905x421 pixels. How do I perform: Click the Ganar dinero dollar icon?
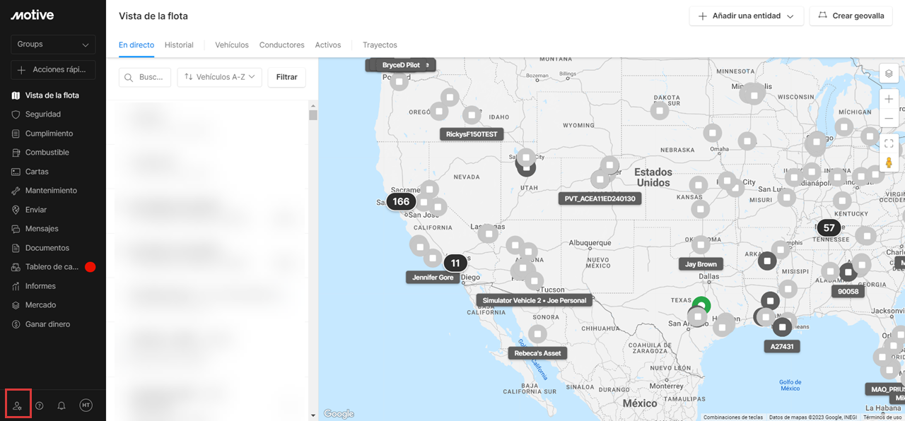16,324
